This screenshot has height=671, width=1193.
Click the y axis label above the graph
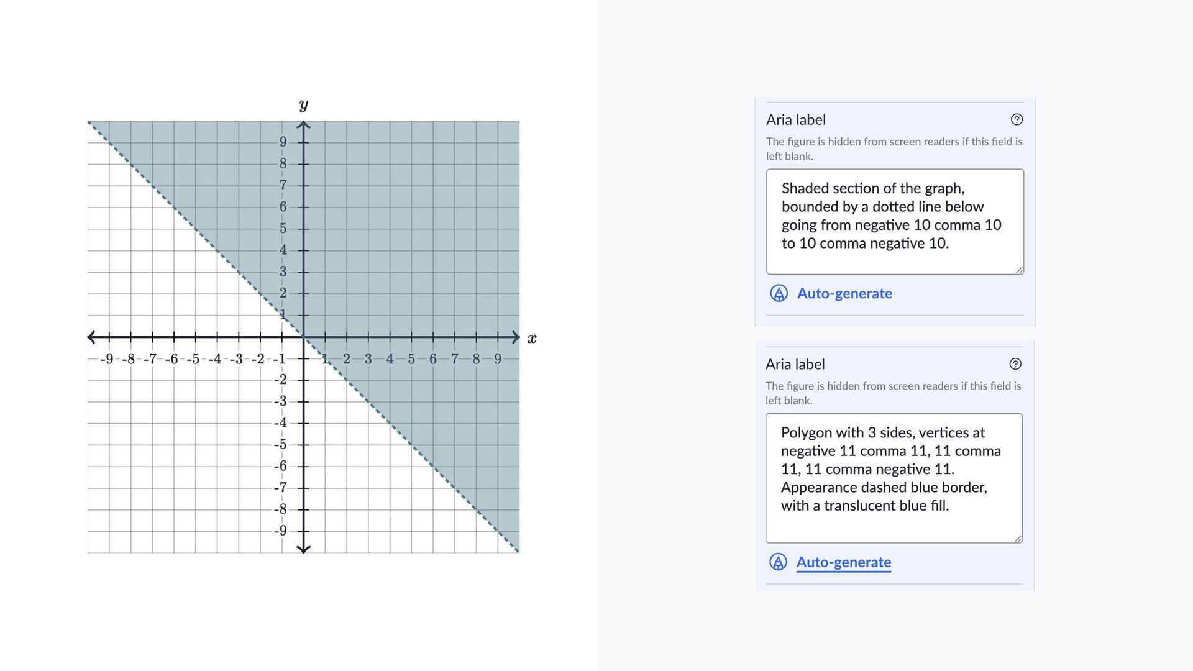pyautogui.click(x=303, y=105)
